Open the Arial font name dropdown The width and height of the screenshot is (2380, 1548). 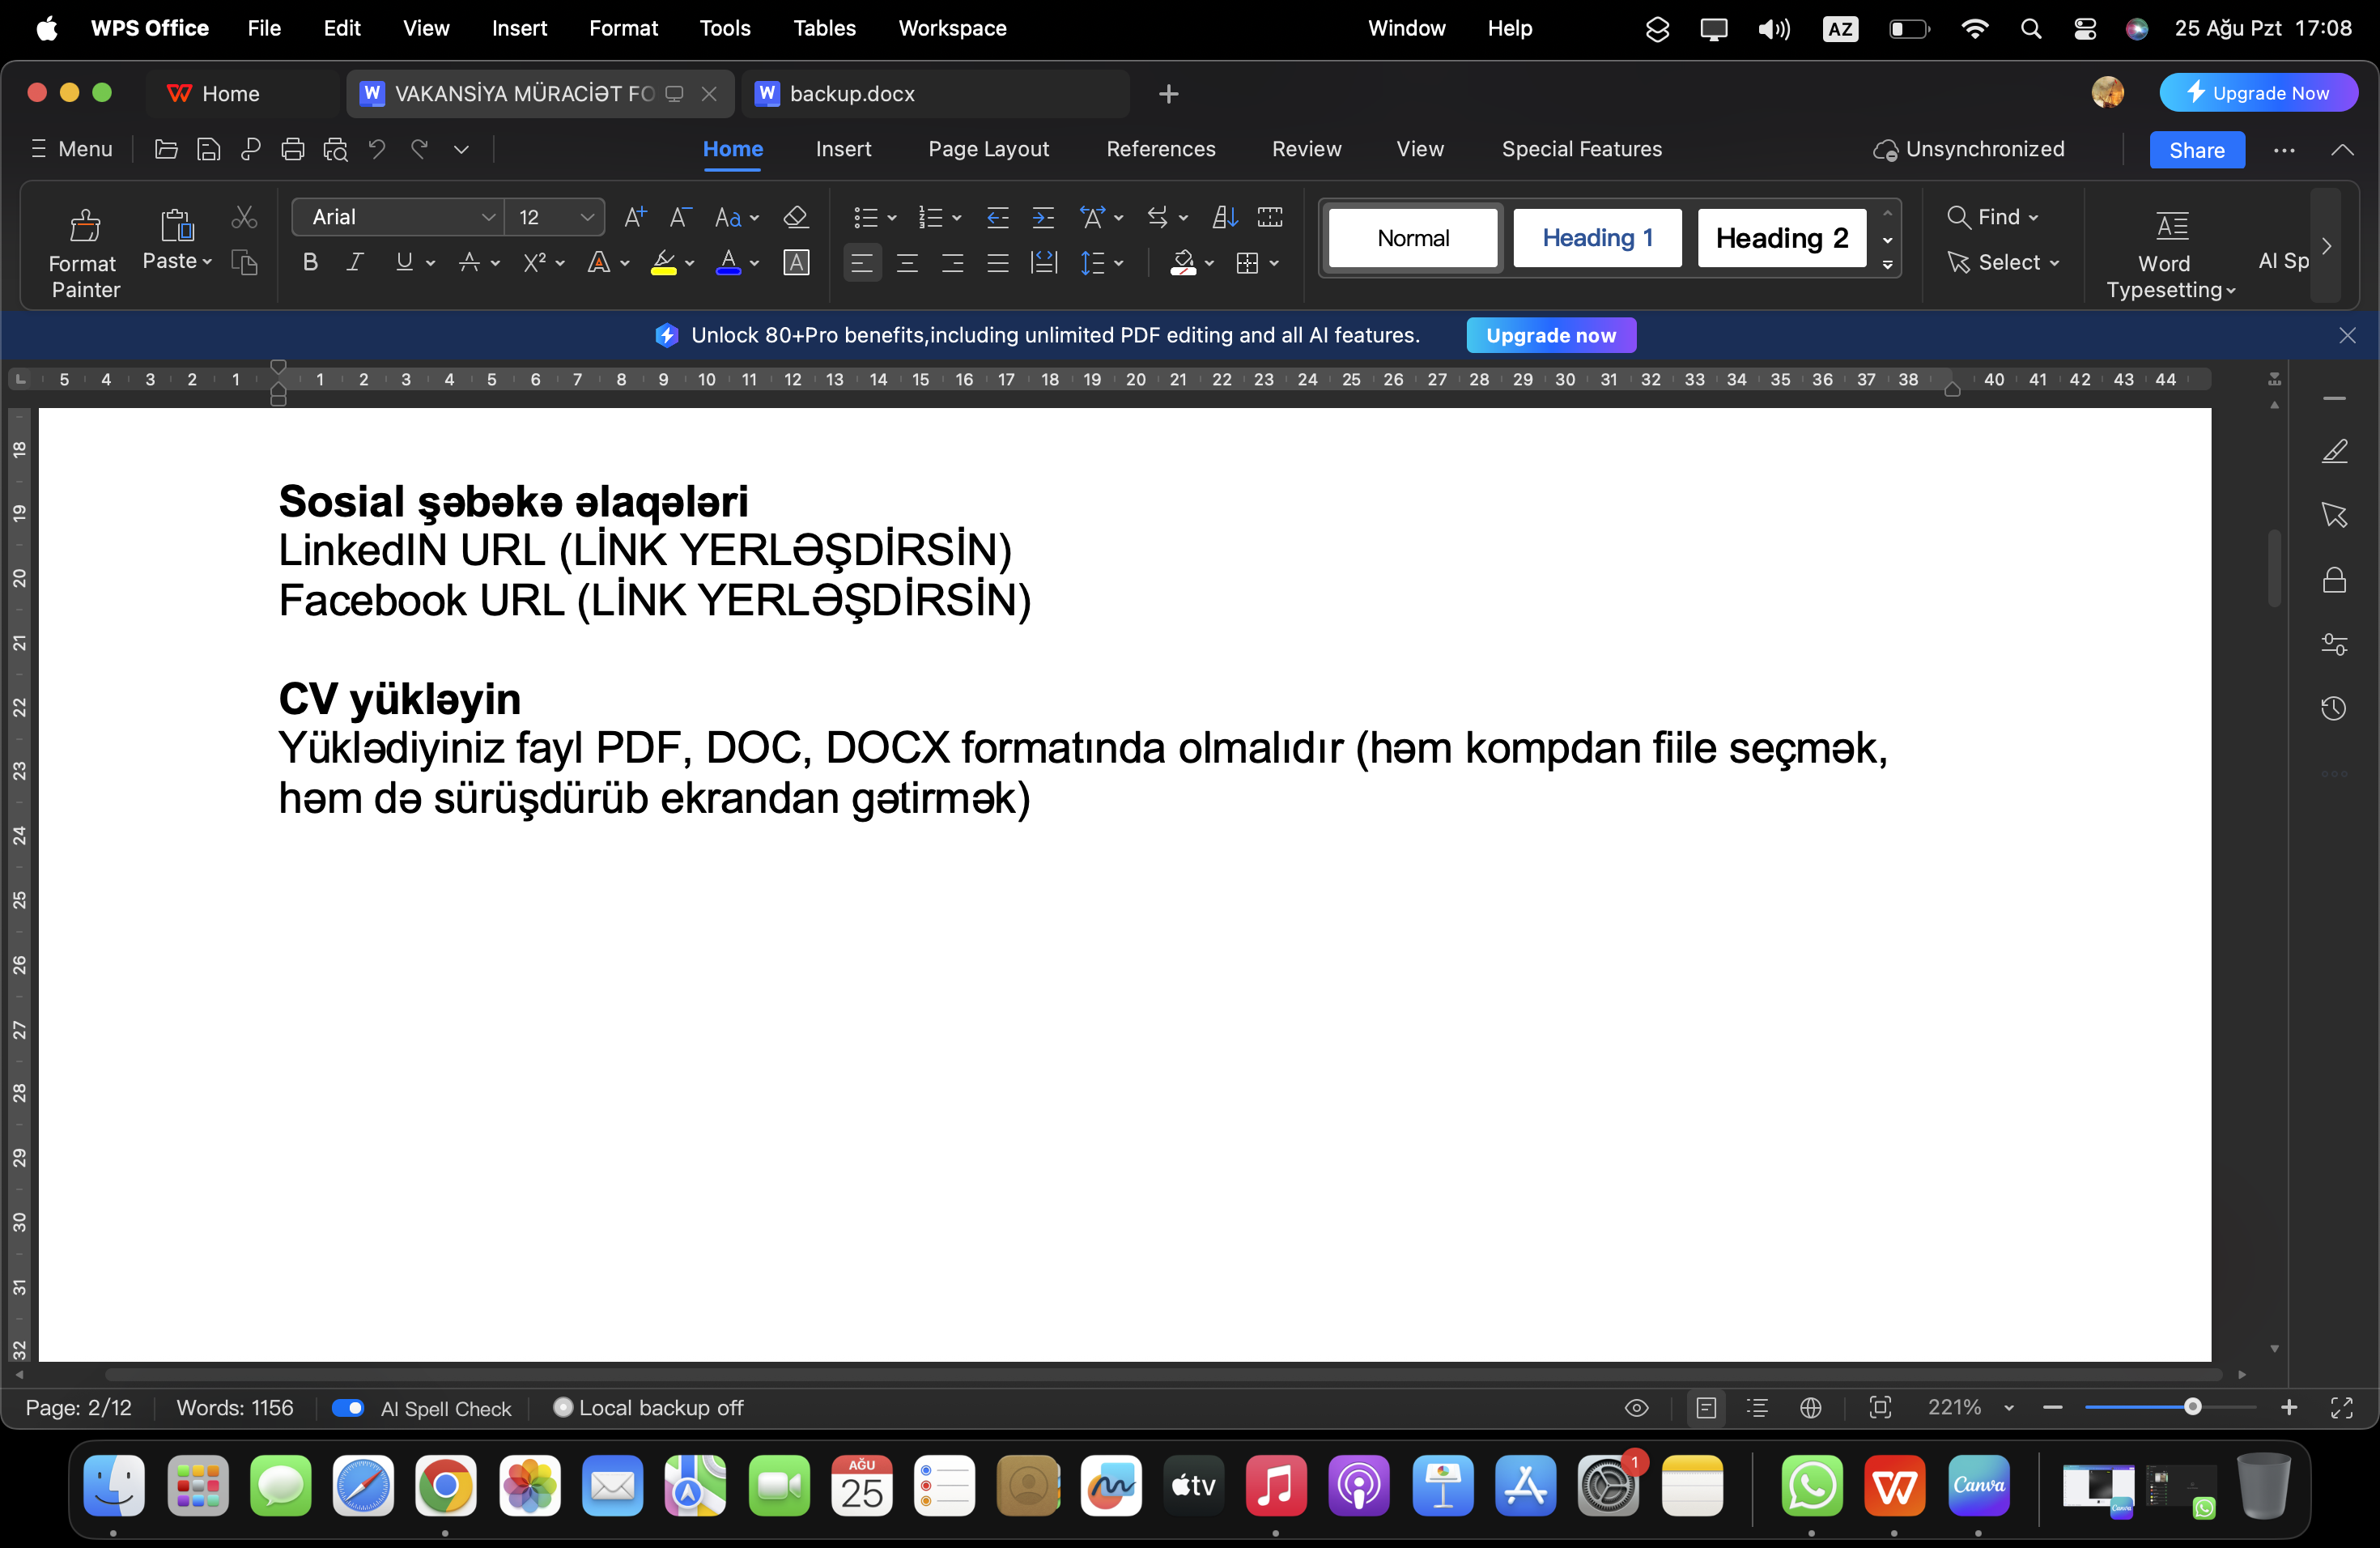tap(488, 217)
